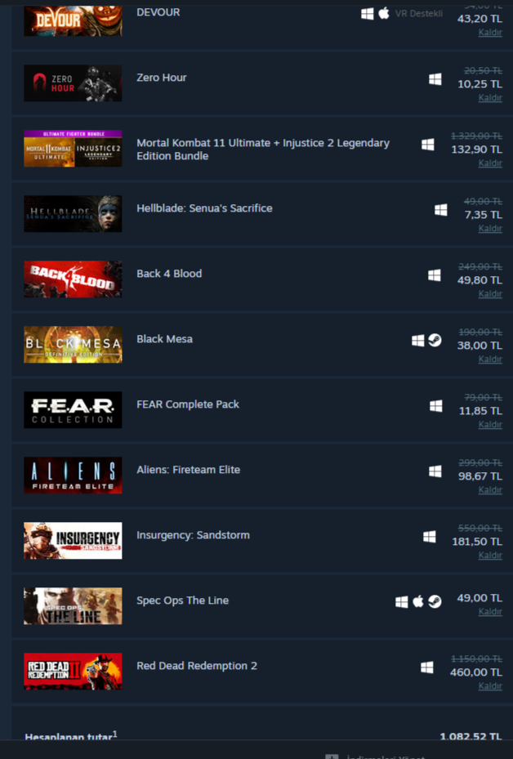513x759 pixels.
Task: Click the SteamOS icon beside Black Mesa
Action: (435, 341)
